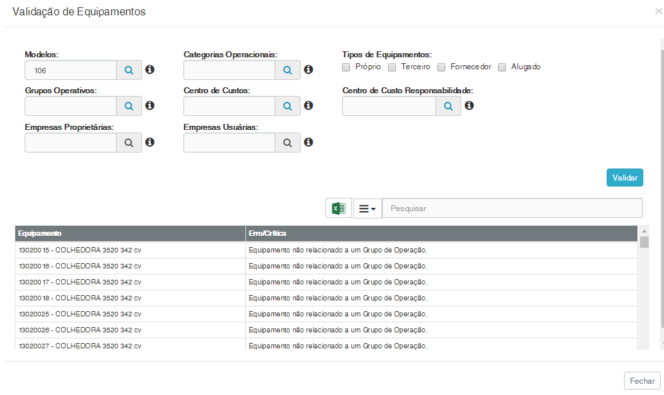
Task: Tick the Alugado checkbox
Action: pyautogui.click(x=502, y=67)
